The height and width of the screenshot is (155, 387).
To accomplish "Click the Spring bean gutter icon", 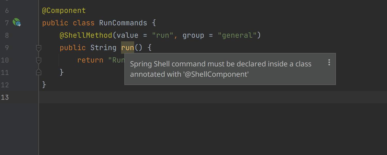I will 17,23.
